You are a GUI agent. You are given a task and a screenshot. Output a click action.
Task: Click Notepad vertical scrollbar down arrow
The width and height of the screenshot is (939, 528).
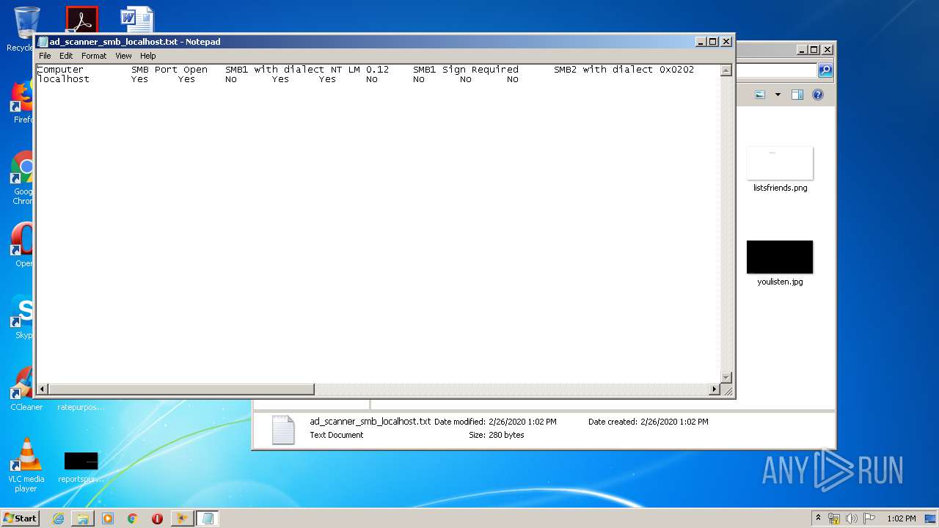(x=726, y=377)
